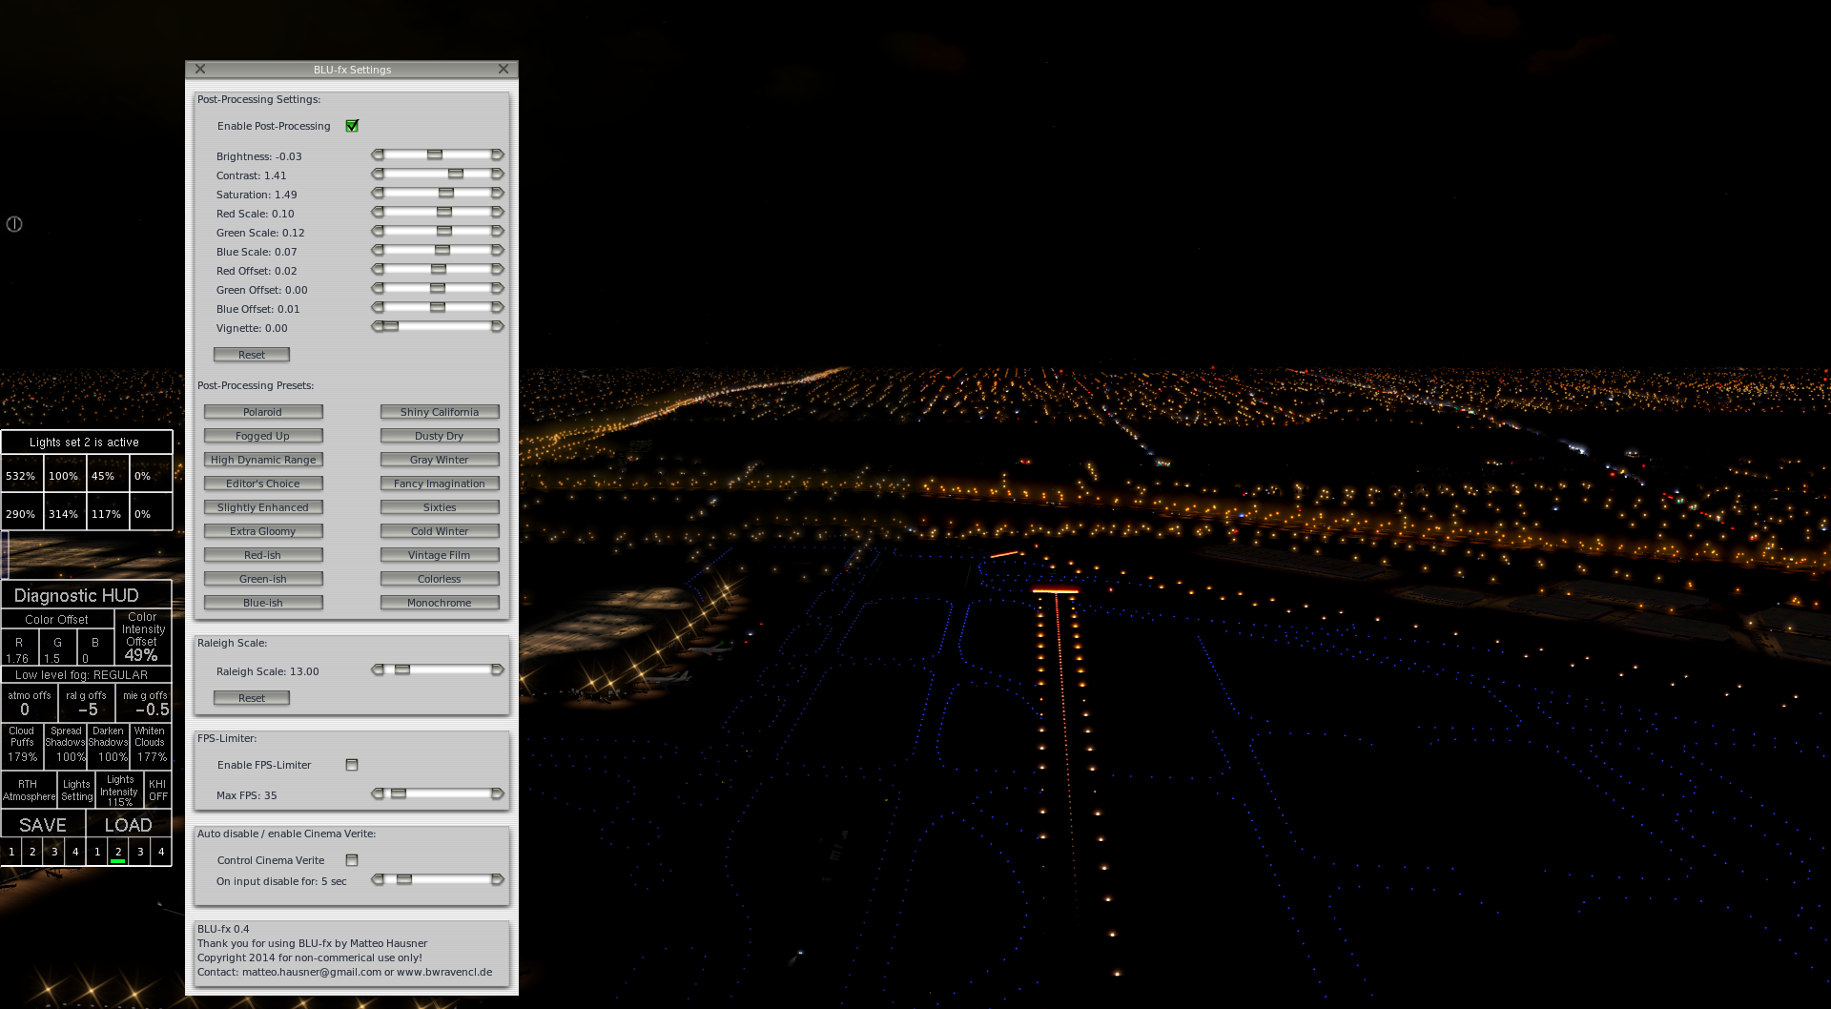Click LOAD in the Diagnostic HUD
Viewport: 1831px width, 1009px height.
click(129, 825)
